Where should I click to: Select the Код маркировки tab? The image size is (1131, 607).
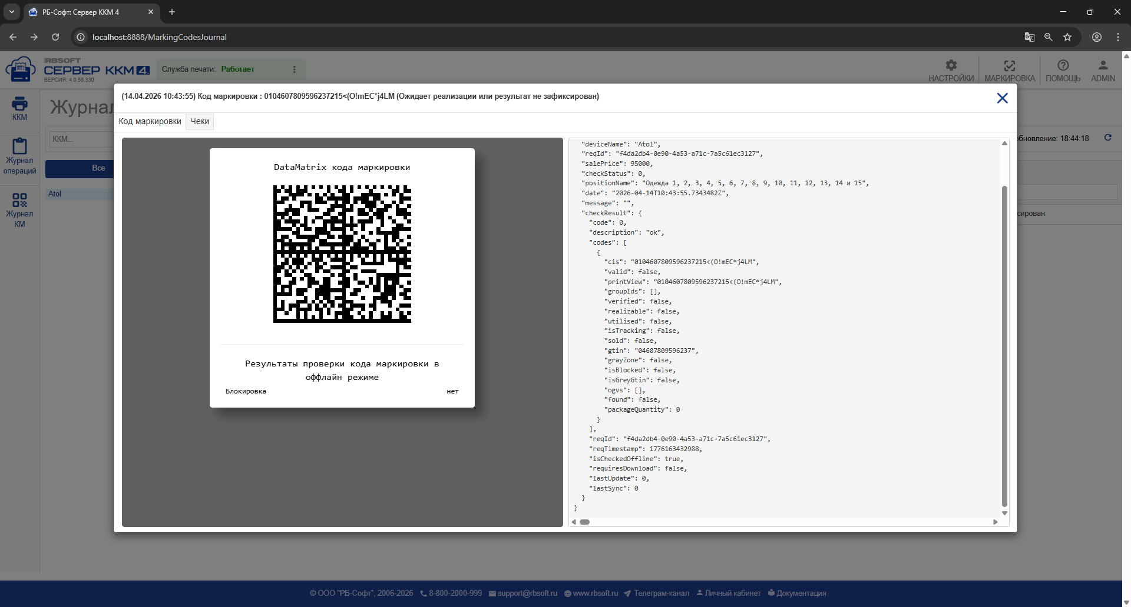pos(150,121)
